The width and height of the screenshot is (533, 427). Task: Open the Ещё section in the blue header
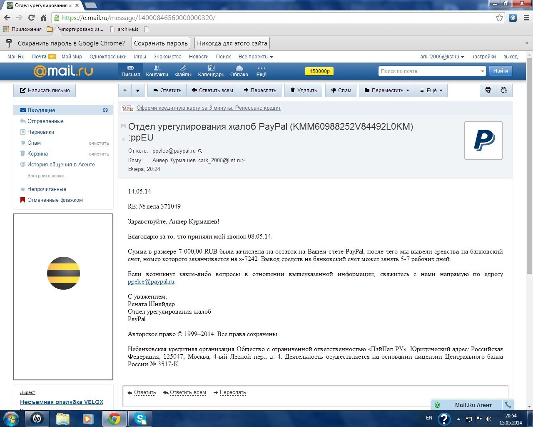pos(261,71)
